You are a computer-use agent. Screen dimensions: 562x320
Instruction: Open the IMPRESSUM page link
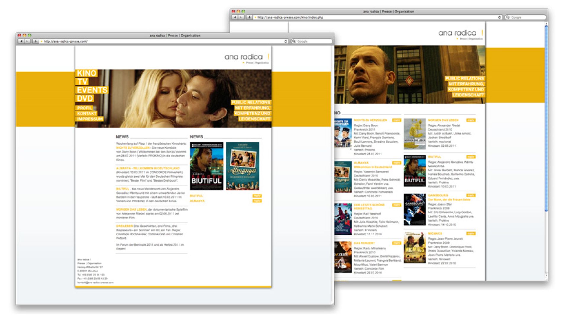90,119
